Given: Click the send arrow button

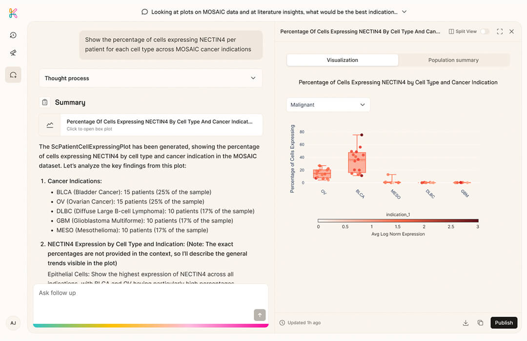Looking at the screenshot, I should (260, 315).
